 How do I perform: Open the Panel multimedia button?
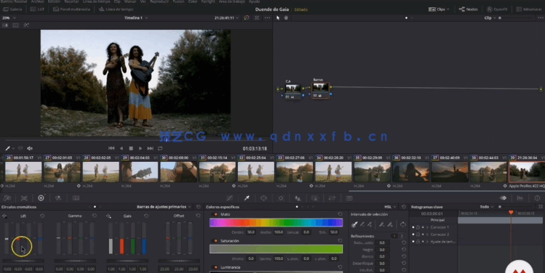[x=71, y=9]
